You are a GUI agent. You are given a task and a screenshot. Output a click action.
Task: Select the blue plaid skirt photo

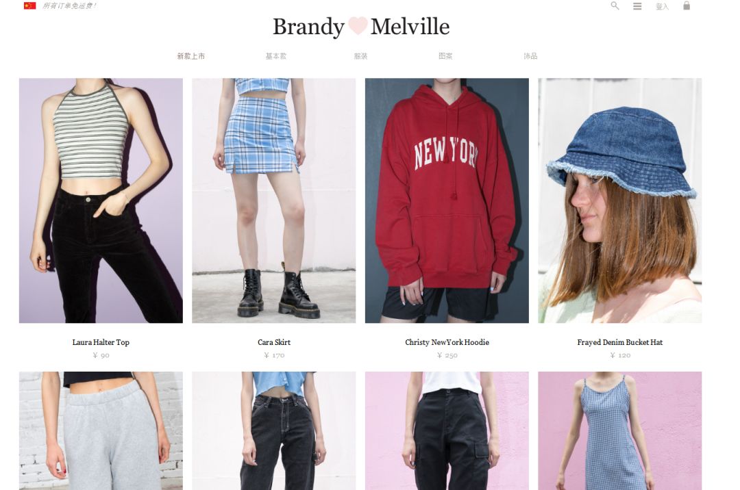[273, 201]
